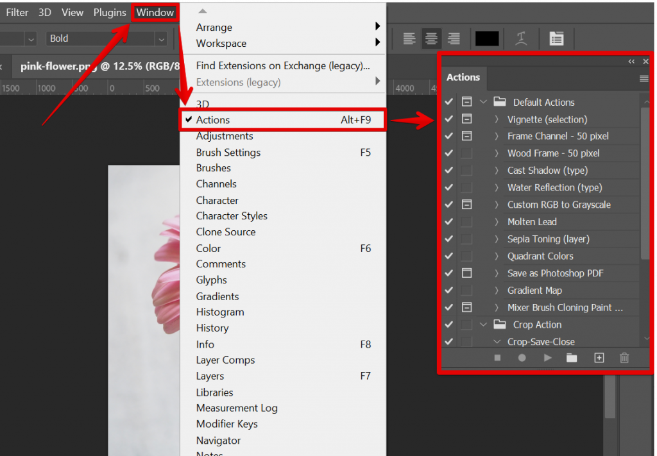Delete the selected action
Image resolution: width=657 pixels, height=456 pixels.
[x=624, y=358]
